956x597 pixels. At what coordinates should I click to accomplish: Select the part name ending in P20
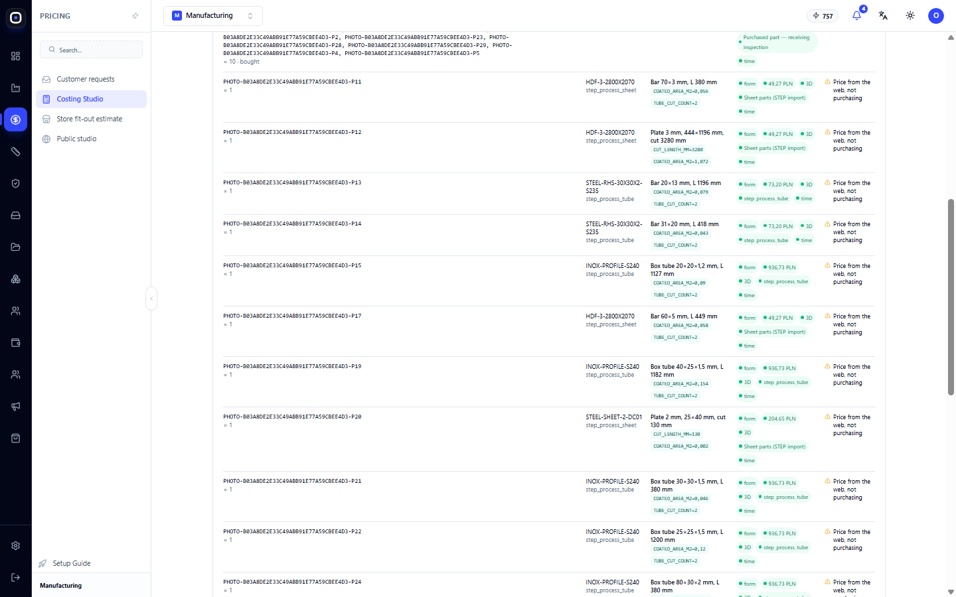[292, 417]
